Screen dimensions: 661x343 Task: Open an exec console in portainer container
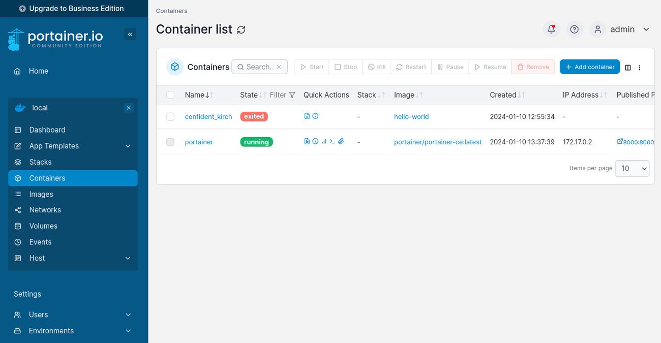(x=333, y=141)
